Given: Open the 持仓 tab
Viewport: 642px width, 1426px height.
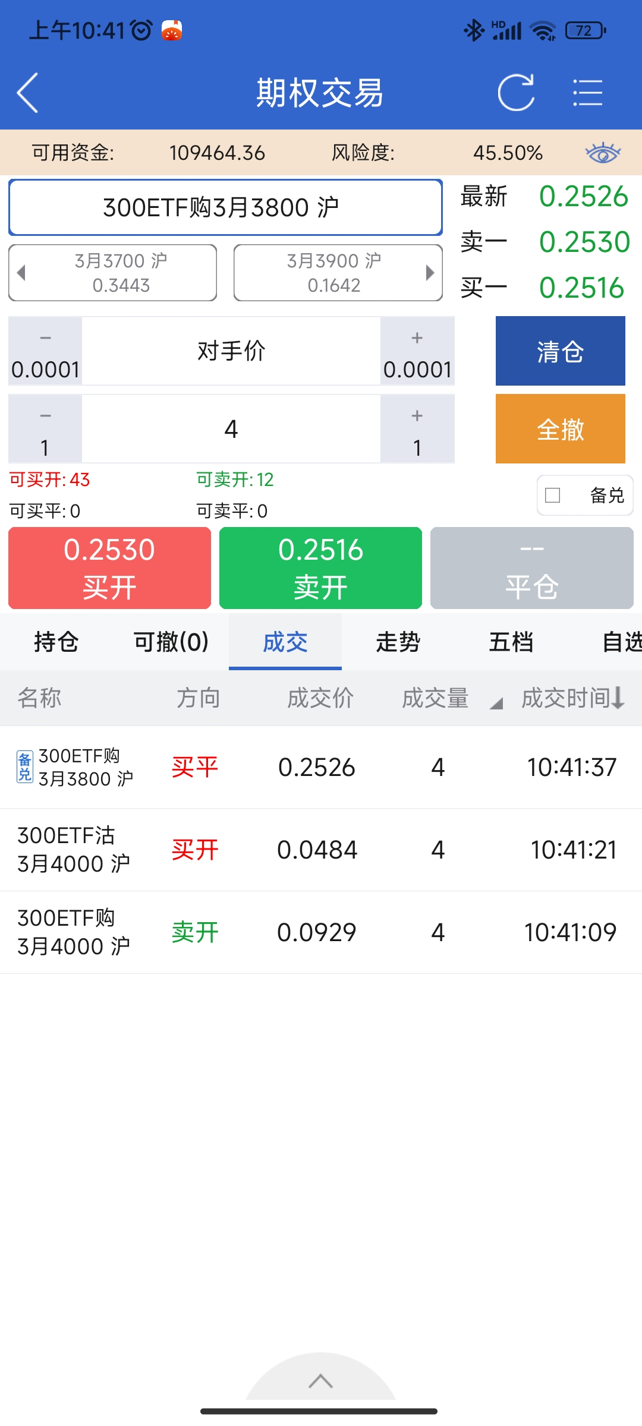Looking at the screenshot, I should click(56, 642).
